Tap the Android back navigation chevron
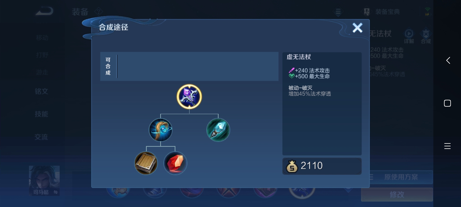This screenshot has height=207, width=461. (x=448, y=60)
